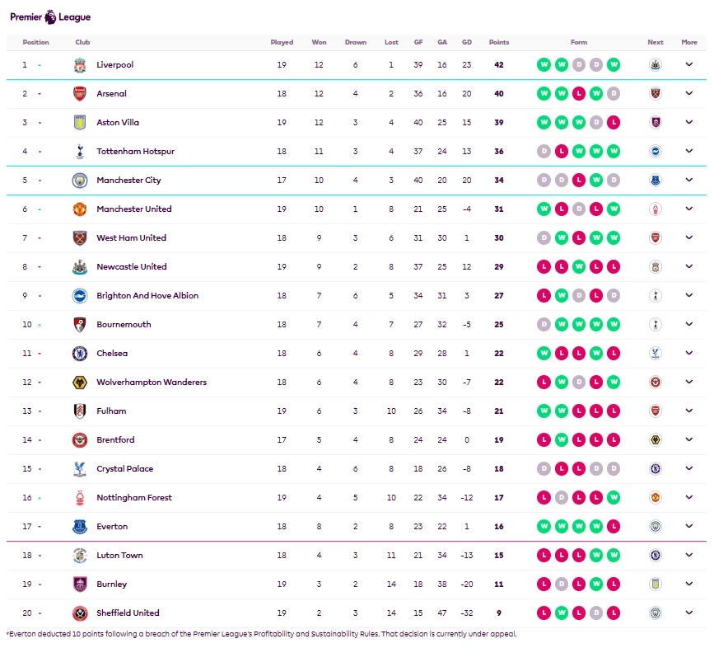714x648 pixels.
Task: Click the Liverpool club crest
Action: (79, 65)
